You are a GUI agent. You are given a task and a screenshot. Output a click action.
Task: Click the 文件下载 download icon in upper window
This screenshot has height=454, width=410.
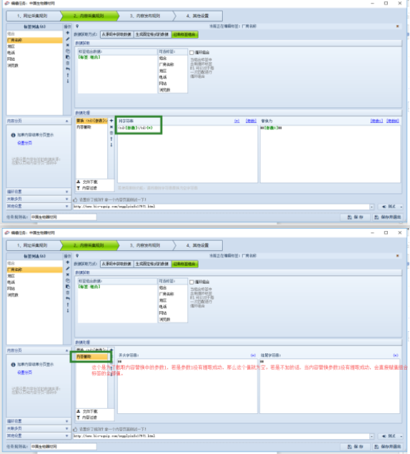(x=78, y=182)
